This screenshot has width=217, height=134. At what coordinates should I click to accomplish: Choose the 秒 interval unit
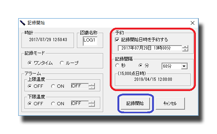[117, 66]
